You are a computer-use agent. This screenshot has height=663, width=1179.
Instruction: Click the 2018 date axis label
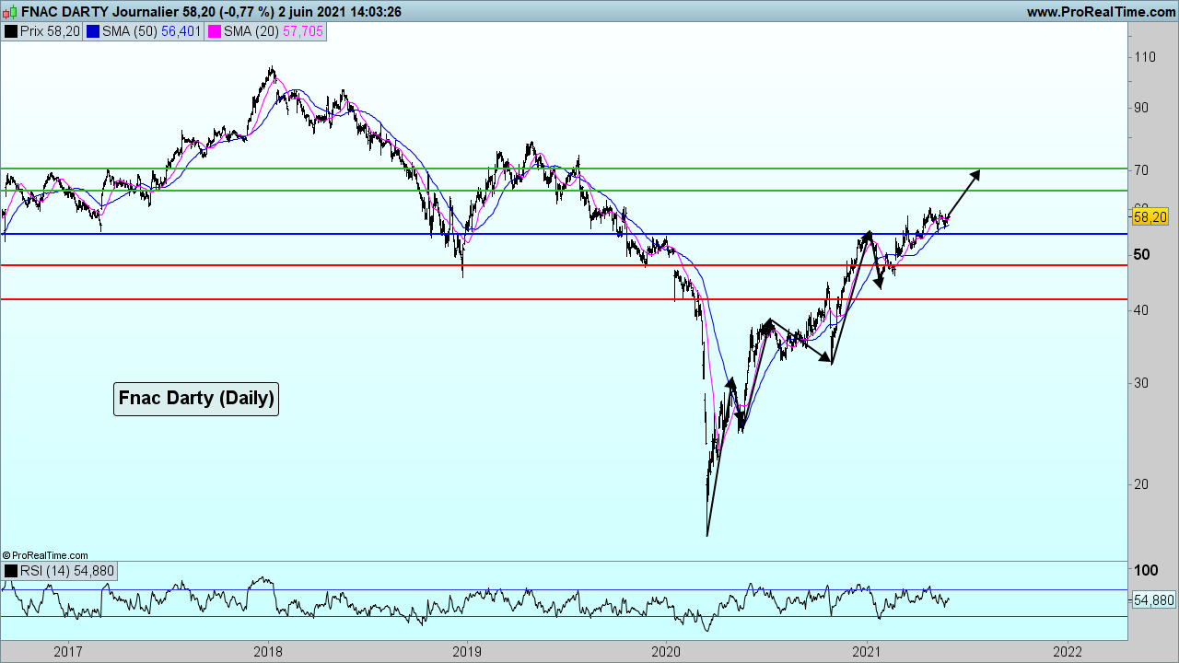point(268,652)
